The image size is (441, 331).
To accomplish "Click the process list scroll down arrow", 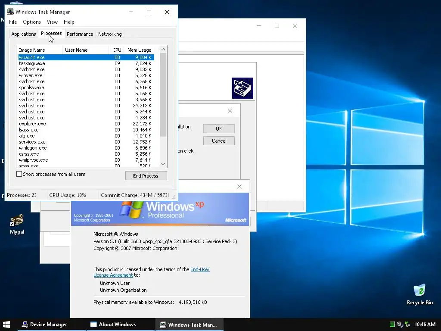I will point(163,164).
